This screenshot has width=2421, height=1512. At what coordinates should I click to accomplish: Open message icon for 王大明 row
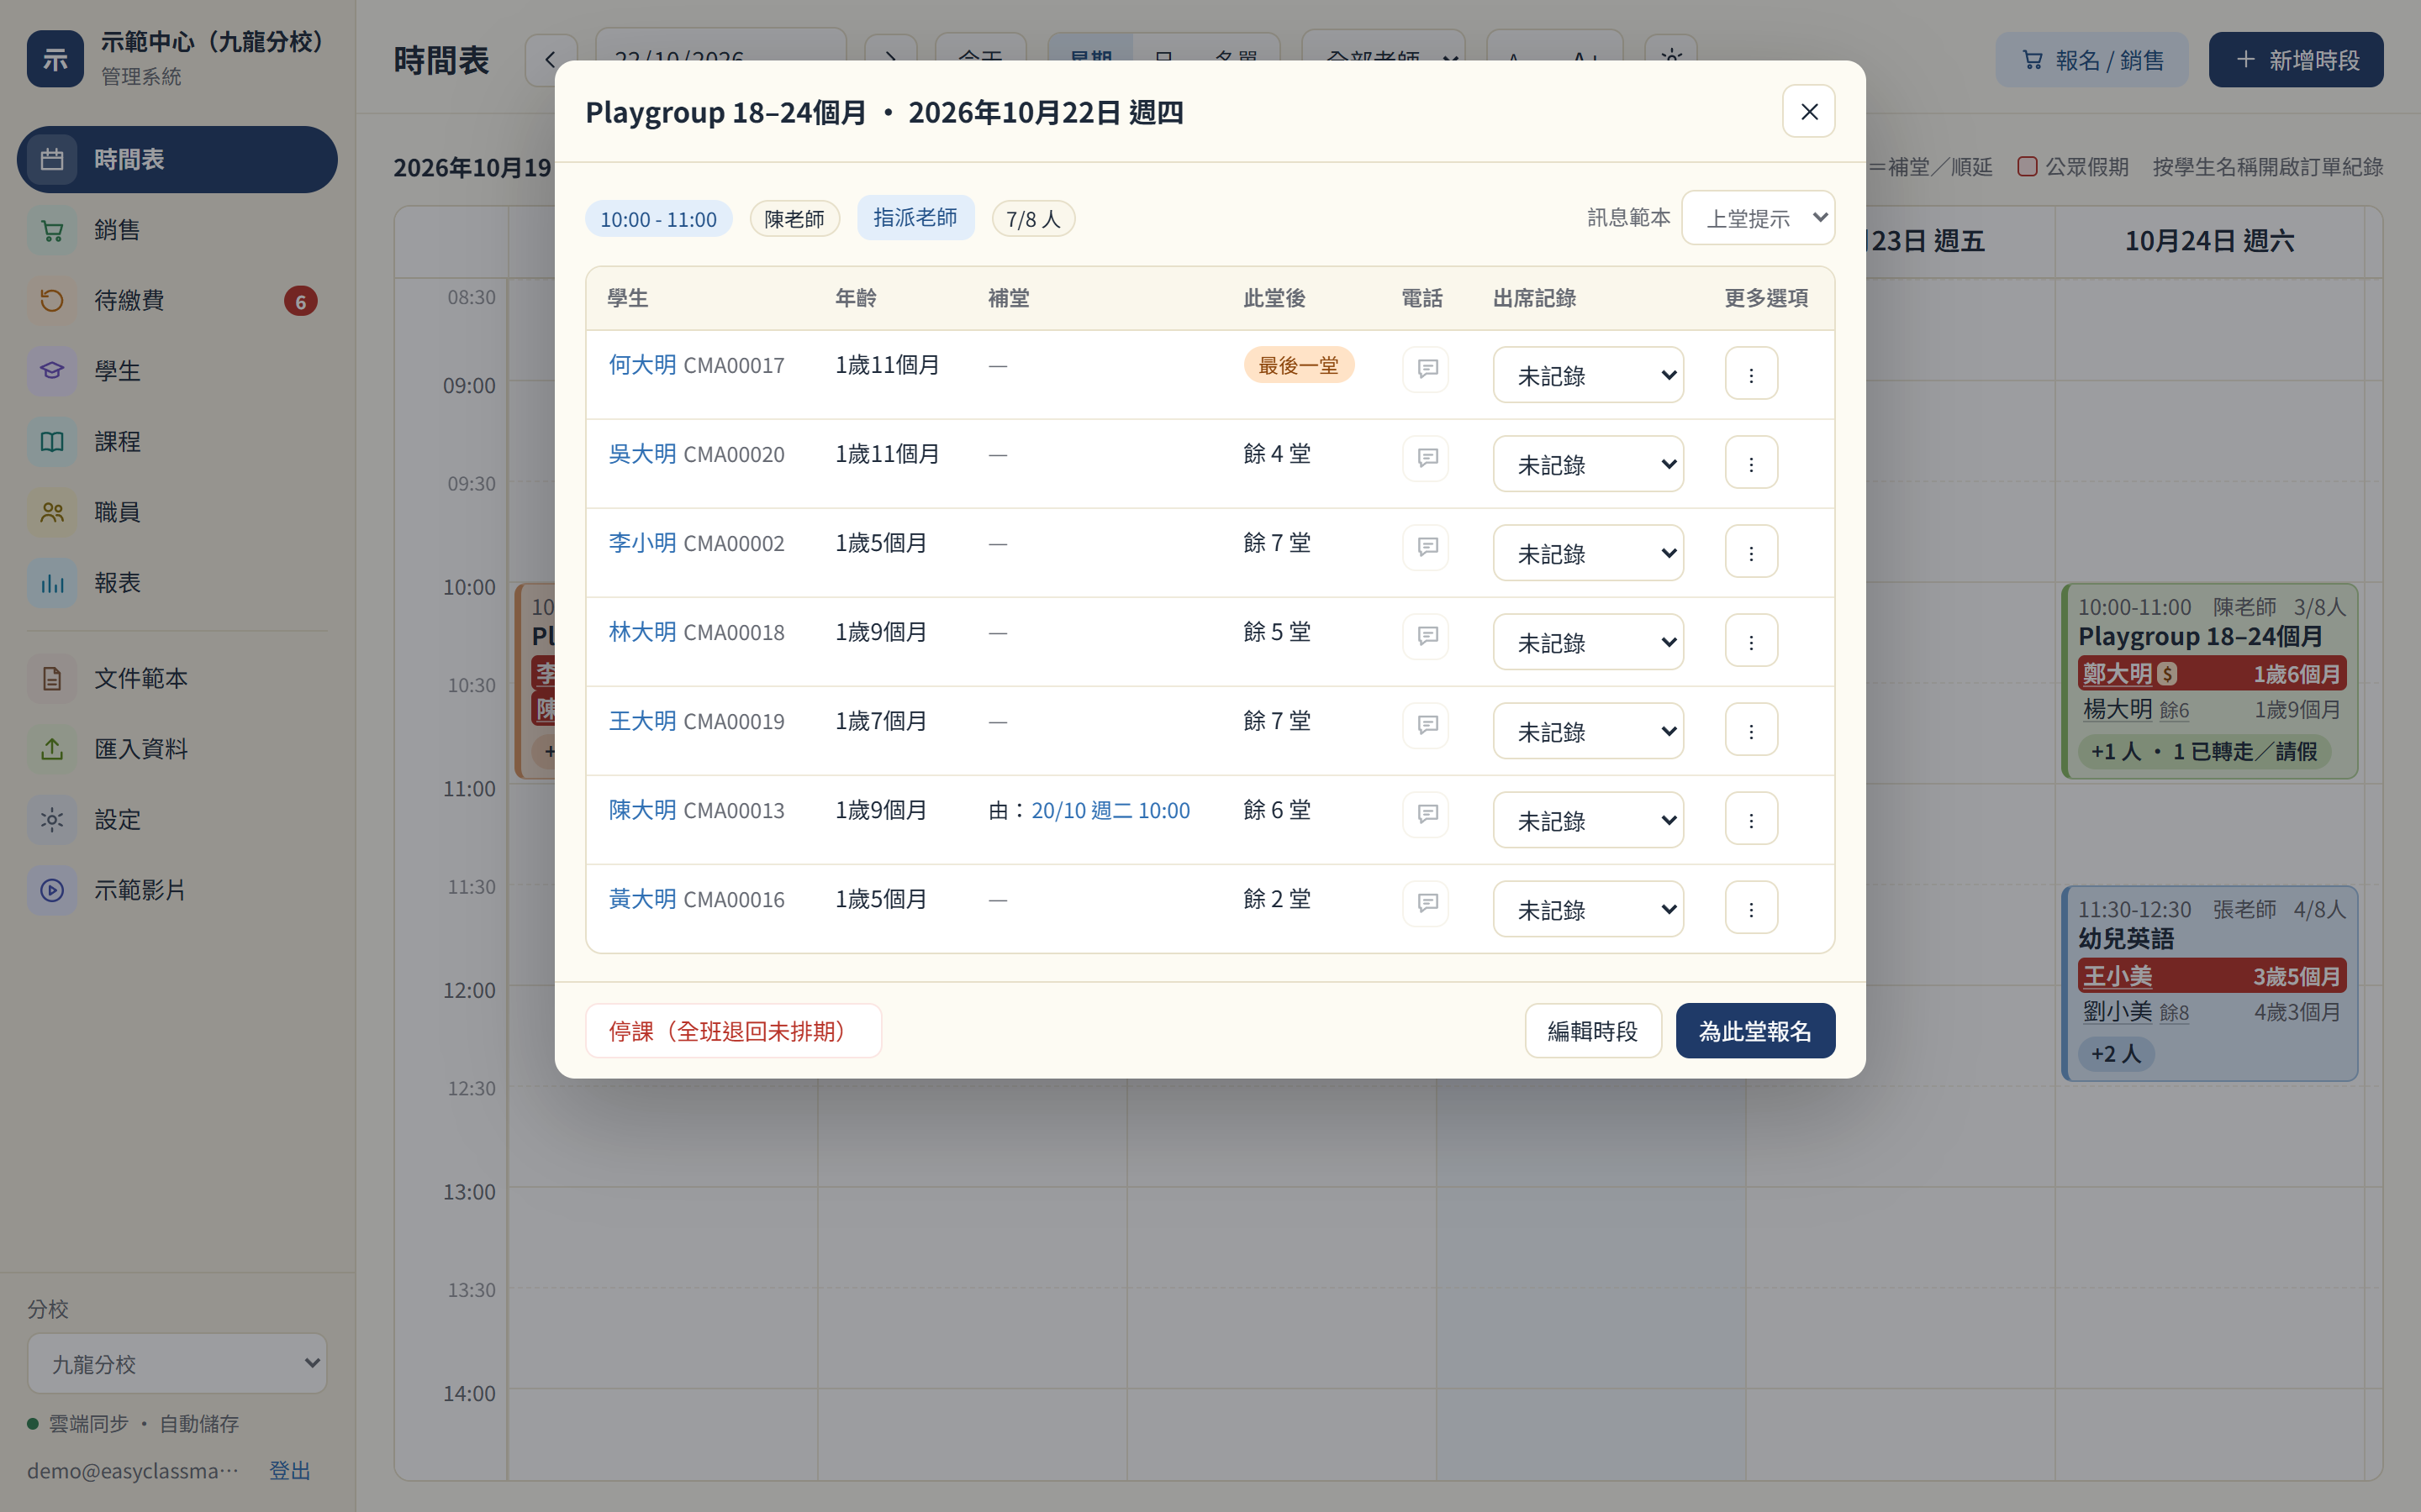(1426, 726)
